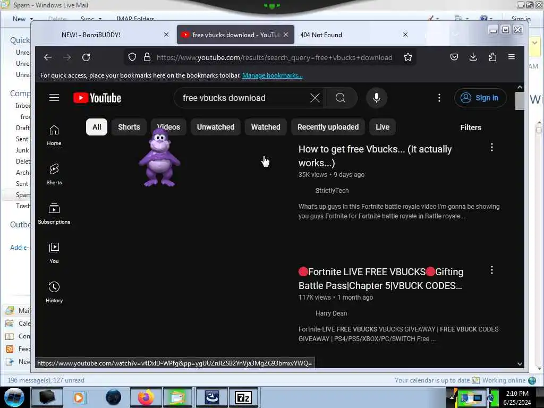Open Firefox extensions icon
This screenshot has height=408, width=544.
click(x=492, y=57)
